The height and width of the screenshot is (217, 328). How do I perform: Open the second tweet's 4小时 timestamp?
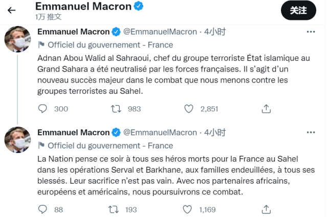point(215,133)
